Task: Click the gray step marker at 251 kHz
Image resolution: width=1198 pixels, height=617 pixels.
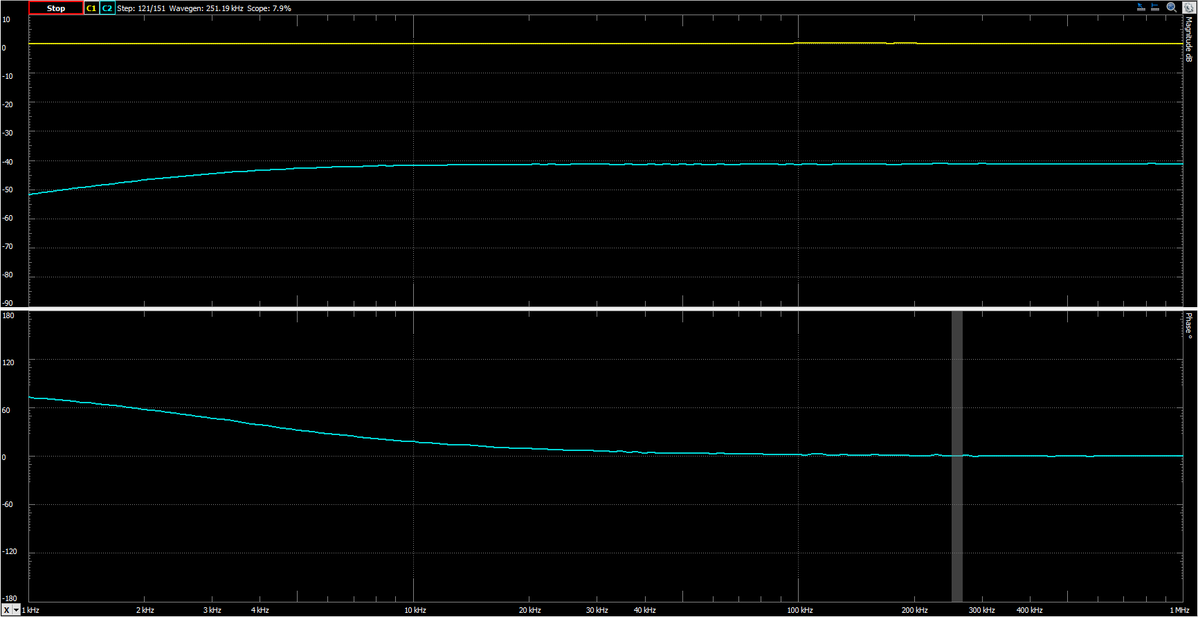Action: [x=956, y=457]
